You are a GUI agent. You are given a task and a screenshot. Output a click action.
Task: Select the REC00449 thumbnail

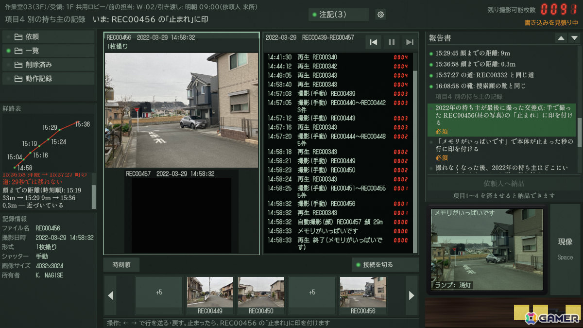210,296
